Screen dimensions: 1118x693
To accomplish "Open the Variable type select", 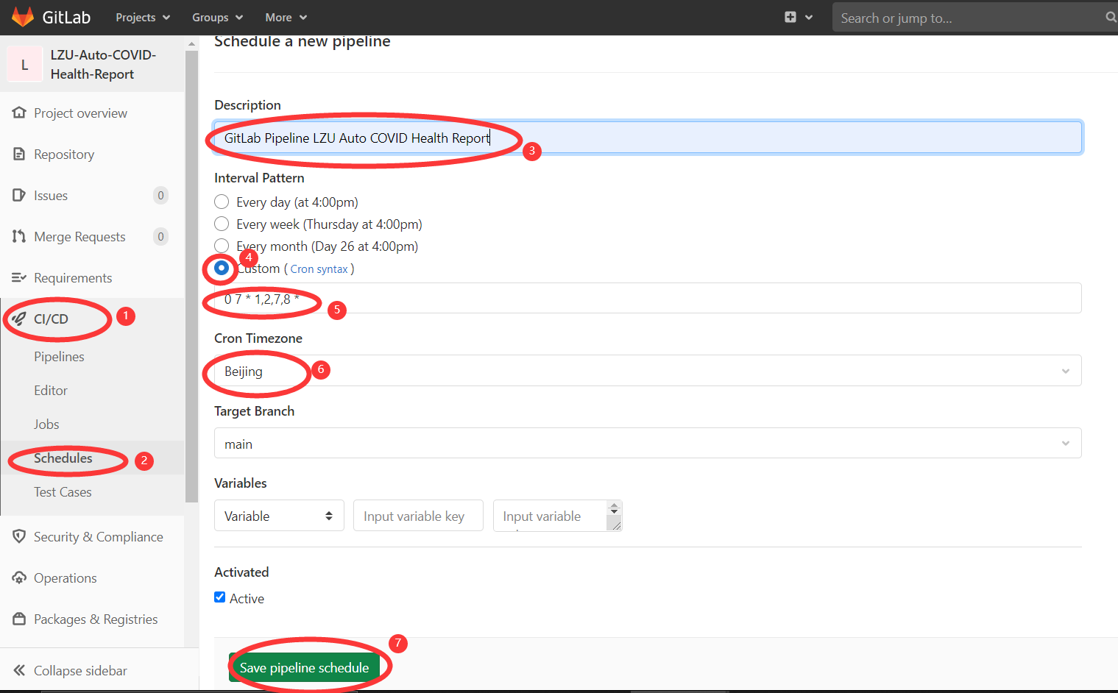I will point(279,516).
